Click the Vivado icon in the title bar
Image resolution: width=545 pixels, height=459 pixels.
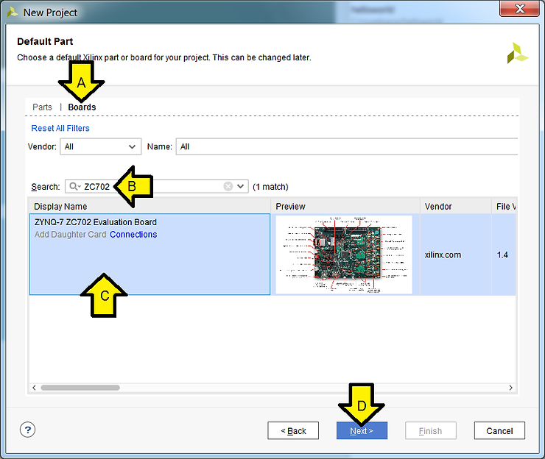point(12,12)
